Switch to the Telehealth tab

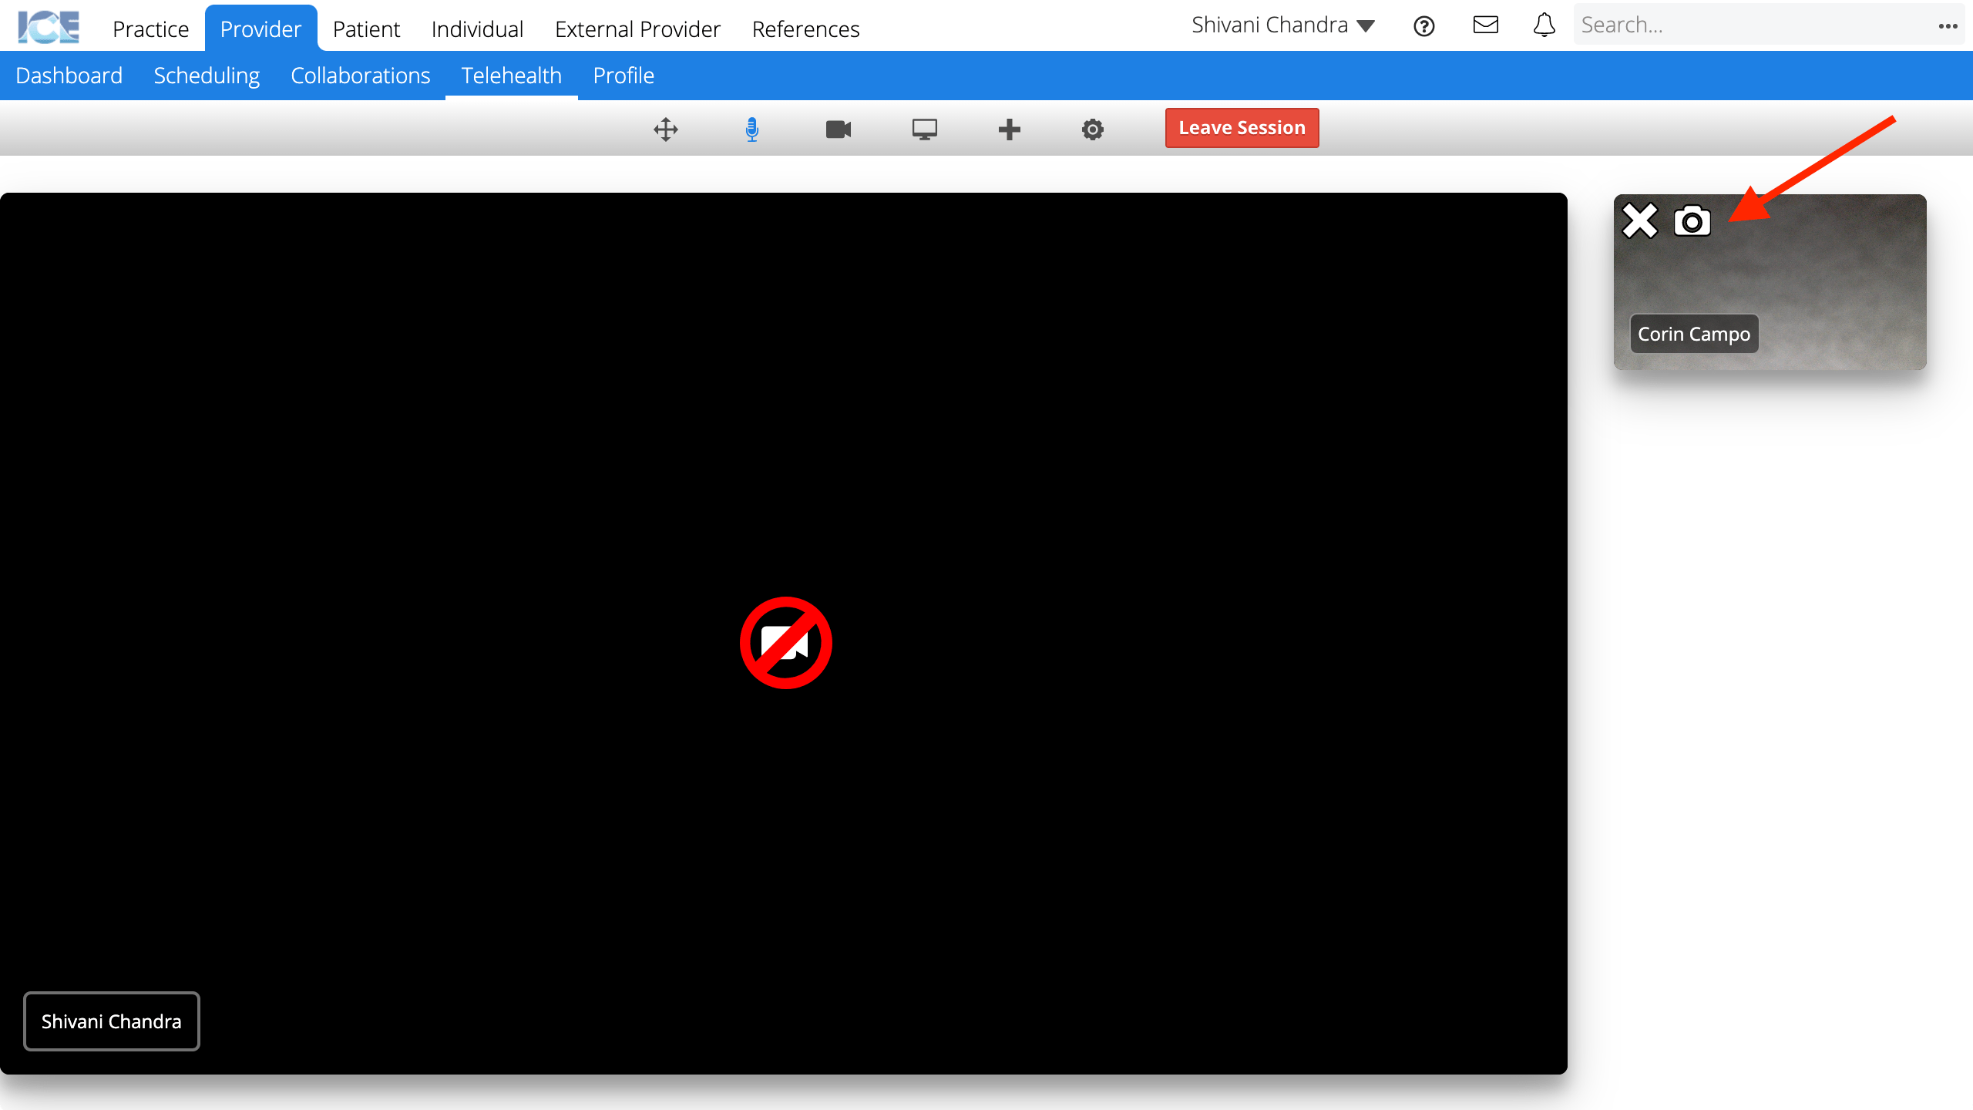pos(513,75)
